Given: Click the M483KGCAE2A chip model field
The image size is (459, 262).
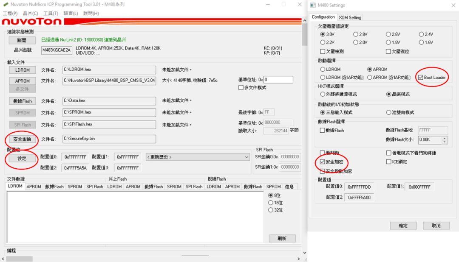Looking at the screenshot, I should (57, 50).
